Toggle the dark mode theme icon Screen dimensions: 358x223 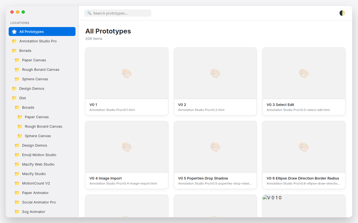(x=342, y=13)
